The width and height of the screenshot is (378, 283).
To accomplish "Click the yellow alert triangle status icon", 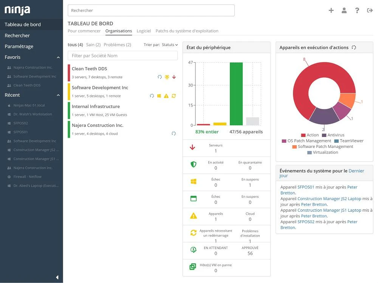I will tap(193, 216).
